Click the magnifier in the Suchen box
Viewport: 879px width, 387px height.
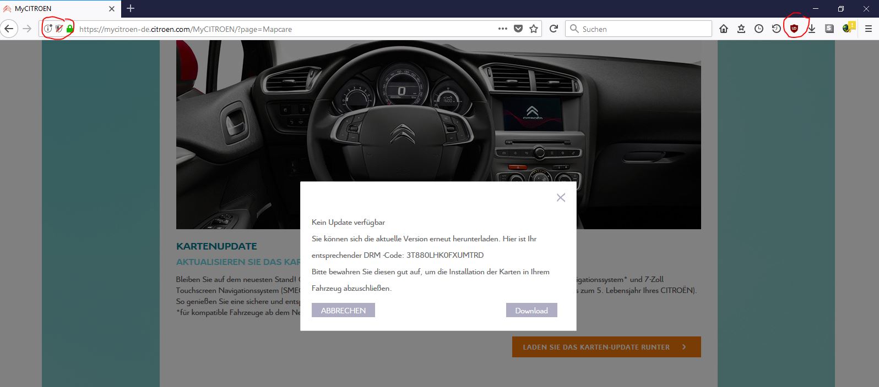point(574,29)
